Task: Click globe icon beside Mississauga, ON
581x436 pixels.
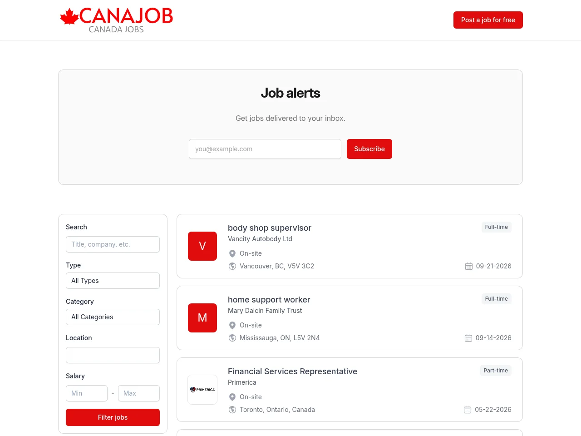Action: pos(232,338)
